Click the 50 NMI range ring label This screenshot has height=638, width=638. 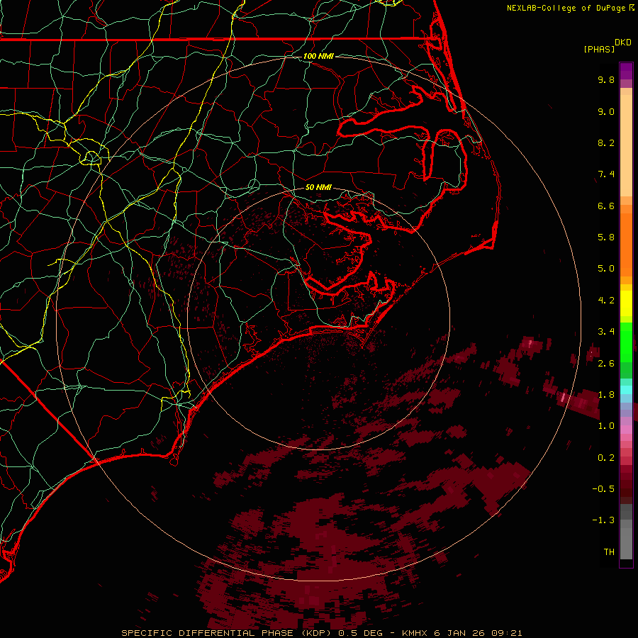point(318,188)
